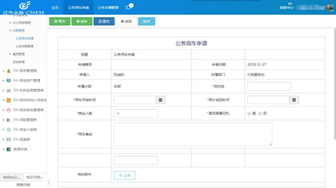
Task: Select 是 radio for 是否需要司机
Action: click(x=249, y=113)
